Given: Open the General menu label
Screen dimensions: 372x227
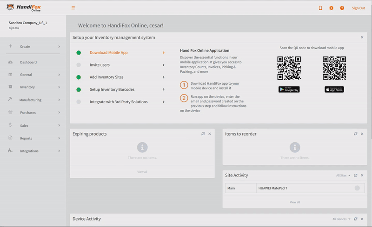Looking at the screenshot, I should 26,75.
